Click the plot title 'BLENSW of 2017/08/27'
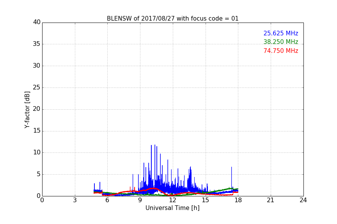The image size is (337, 224). click(x=172, y=19)
